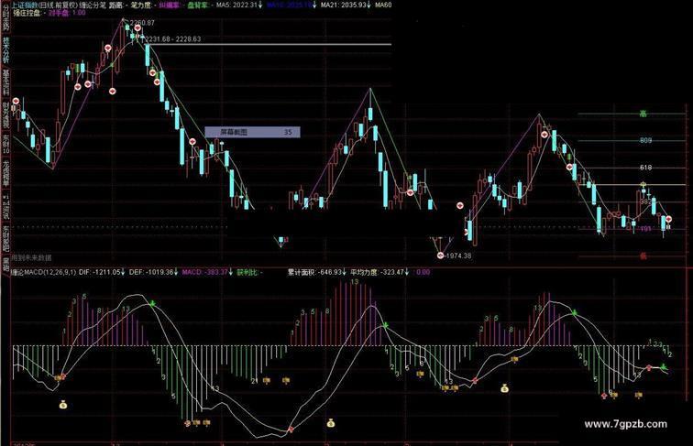Image resolution: width=693 pixels, height=446 pixels.
Task: Open the 东财股吧 sidebar tab
Action: coord(5,239)
